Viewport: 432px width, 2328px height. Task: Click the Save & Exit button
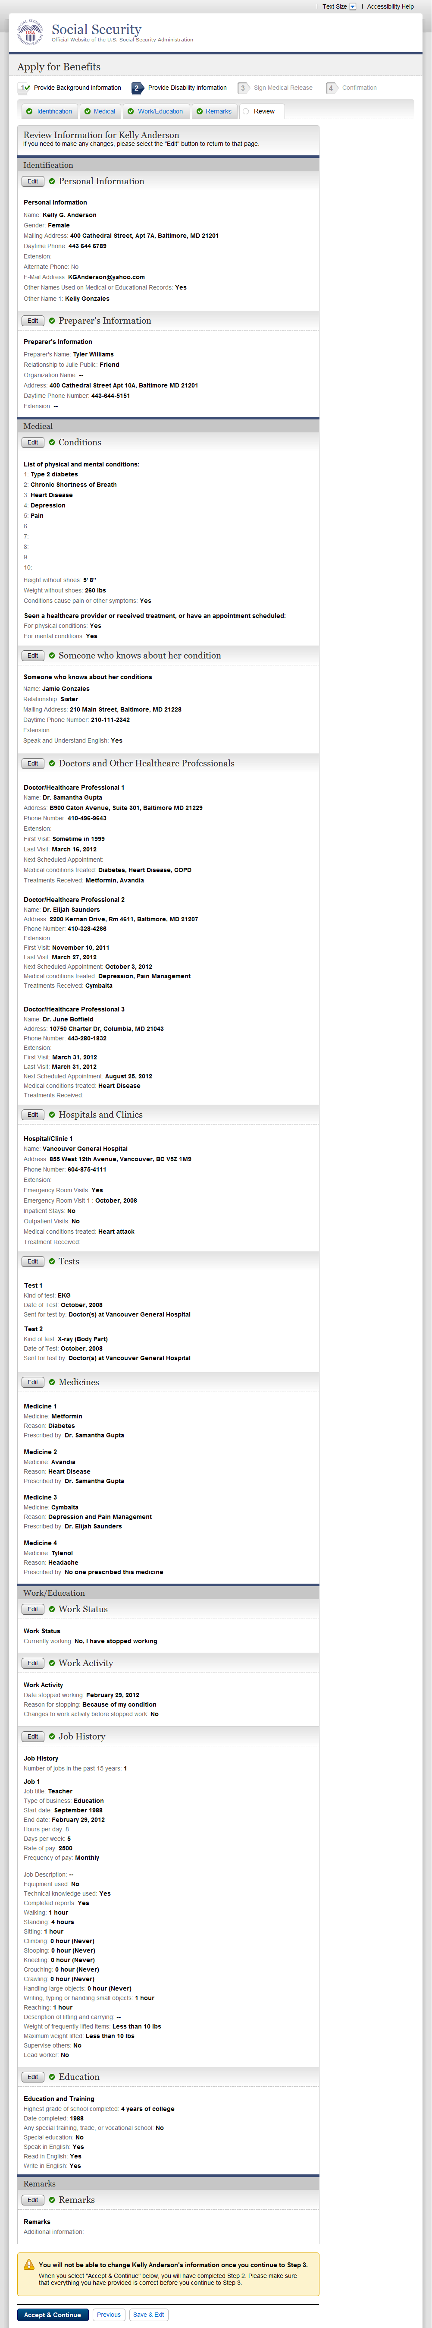tap(148, 2315)
